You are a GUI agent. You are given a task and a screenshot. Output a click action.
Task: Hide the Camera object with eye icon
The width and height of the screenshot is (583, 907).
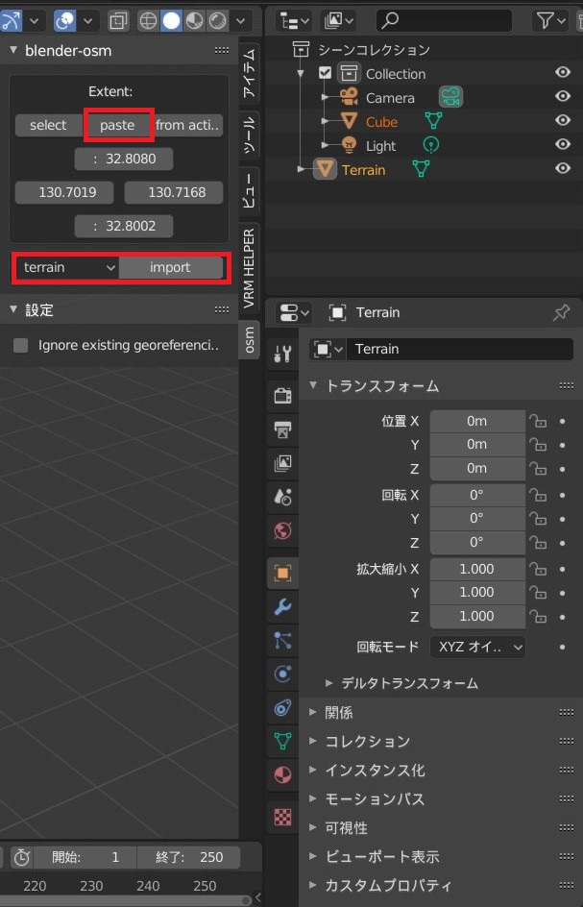tap(563, 96)
